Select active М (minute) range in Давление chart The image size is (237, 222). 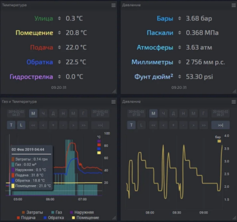click(x=153, y=113)
